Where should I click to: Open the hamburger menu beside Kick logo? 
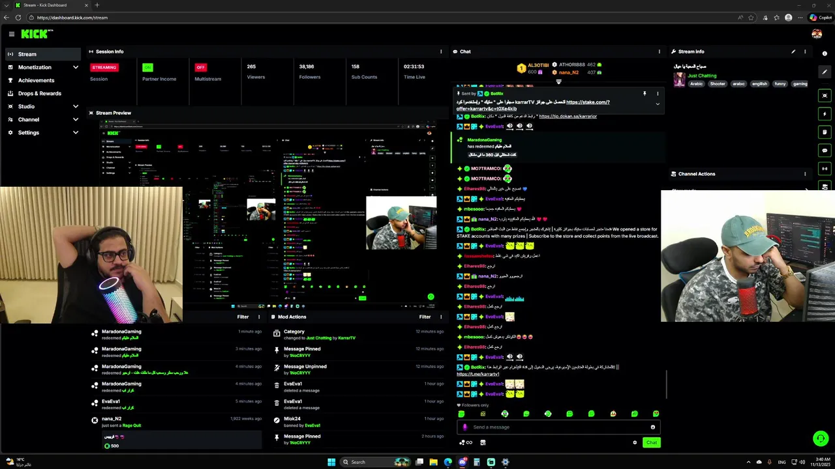pos(11,34)
